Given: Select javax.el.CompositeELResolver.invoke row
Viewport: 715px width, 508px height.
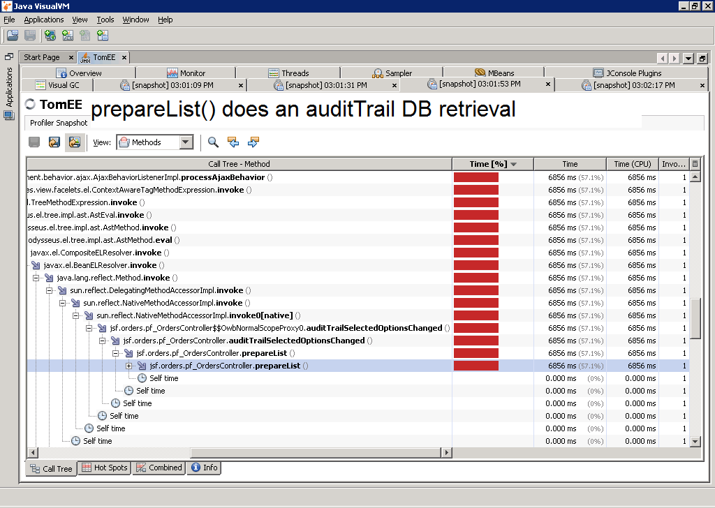Looking at the screenshot, I should point(358,253).
